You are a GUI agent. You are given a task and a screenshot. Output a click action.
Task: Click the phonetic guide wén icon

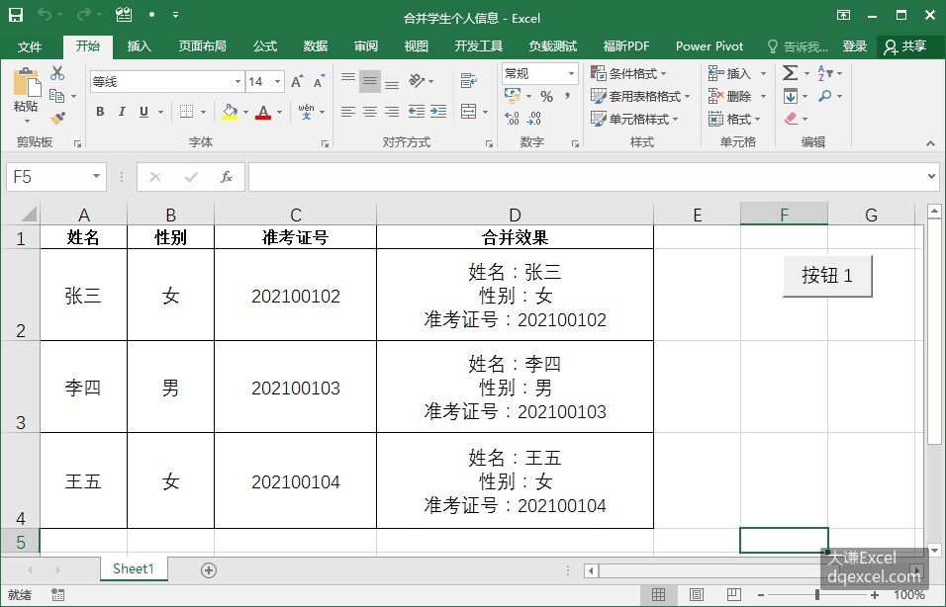coord(306,112)
